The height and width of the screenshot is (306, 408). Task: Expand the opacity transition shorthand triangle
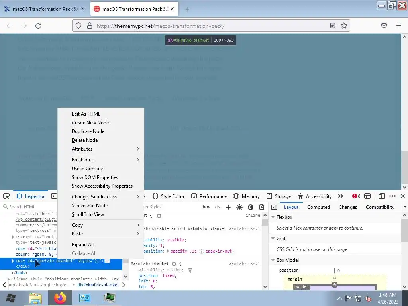pos(168,251)
